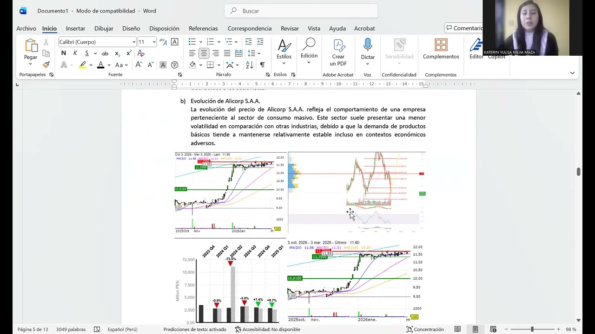Click the decrease font size icon

pyautogui.click(x=151, y=65)
